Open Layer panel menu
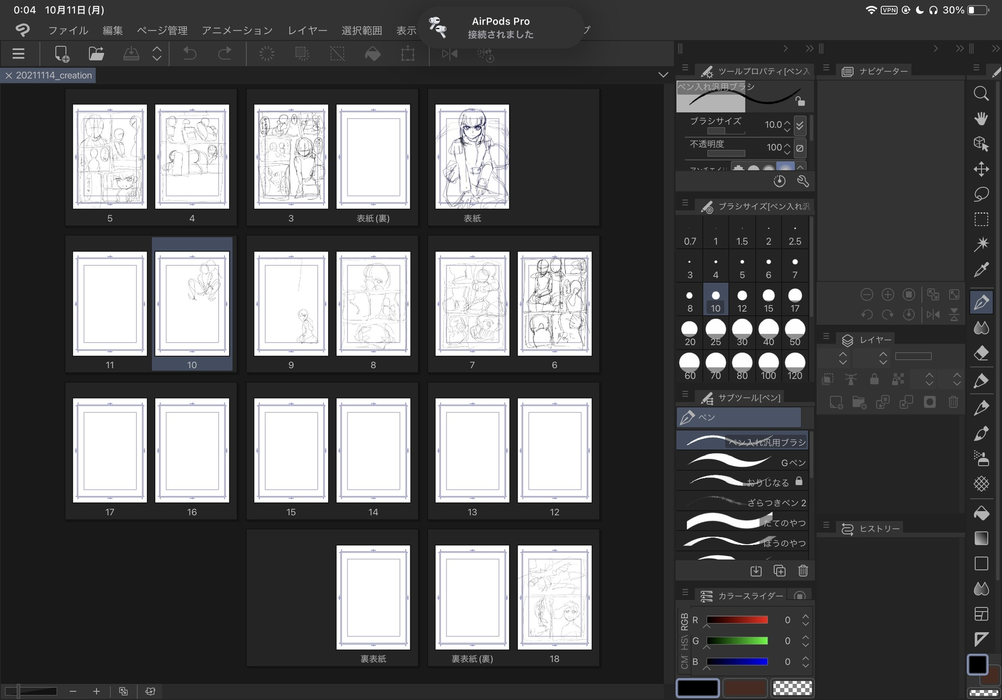This screenshot has height=700, width=1002. [826, 336]
